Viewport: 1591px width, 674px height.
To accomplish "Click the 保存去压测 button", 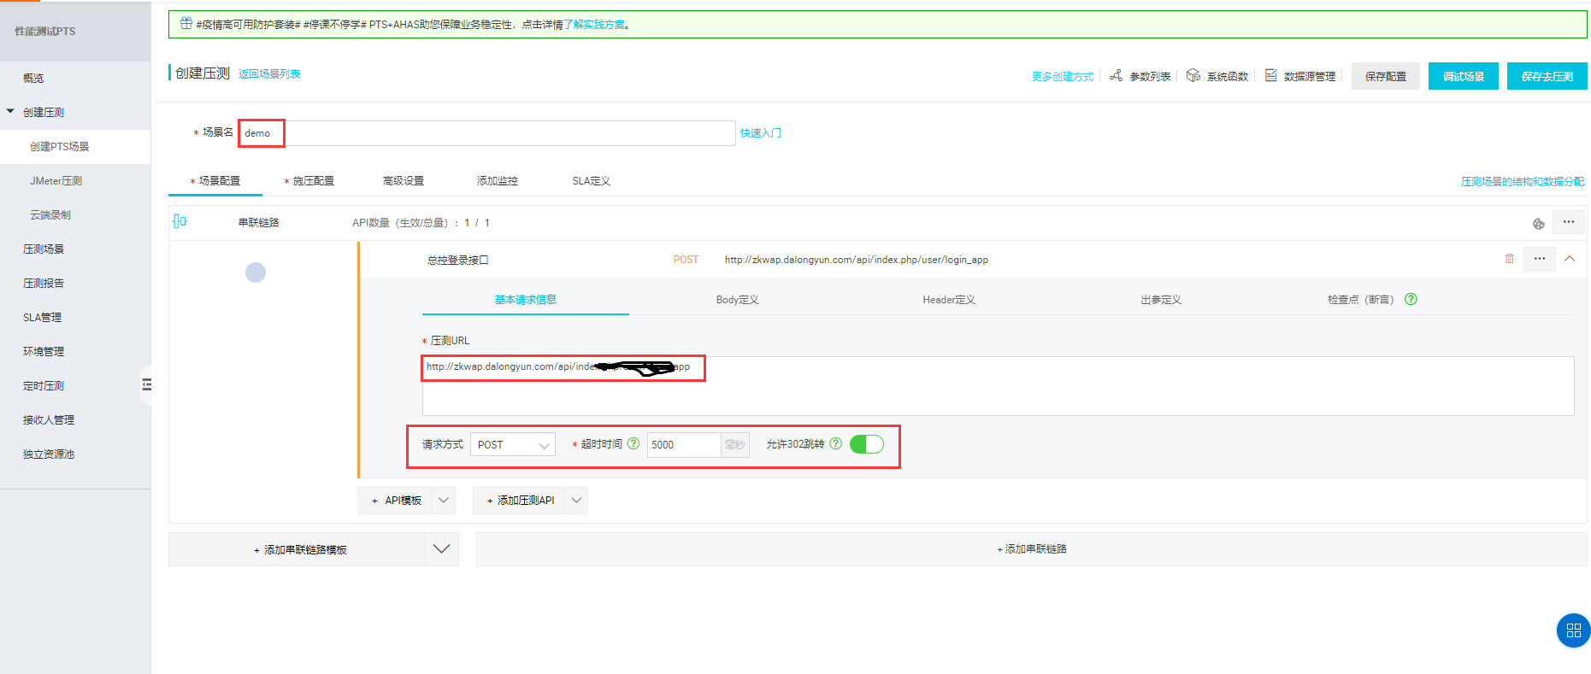I will click(x=1547, y=76).
